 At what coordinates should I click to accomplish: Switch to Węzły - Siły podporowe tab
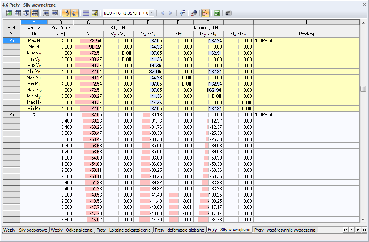25,230
